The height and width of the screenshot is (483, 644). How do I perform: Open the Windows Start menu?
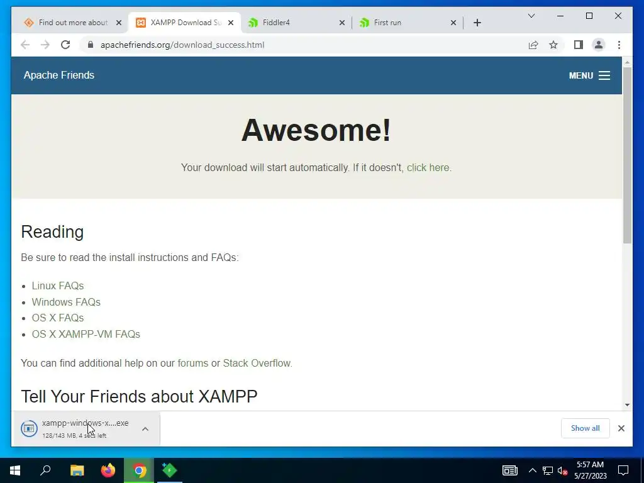[15, 470]
